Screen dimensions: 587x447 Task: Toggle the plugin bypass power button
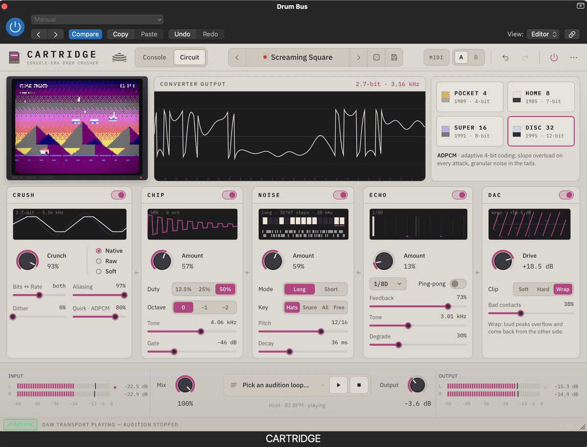(x=15, y=26)
